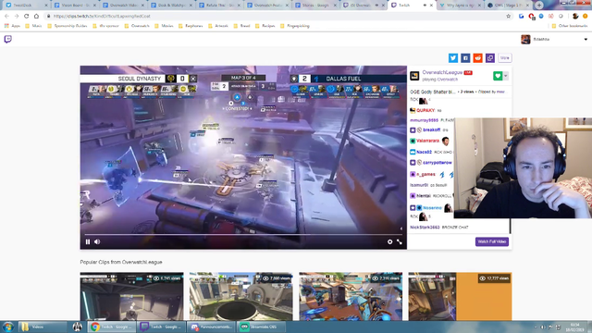The height and width of the screenshot is (333, 592).
Task: Reload the page with refresh icon
Action: (x=27, y=17)
